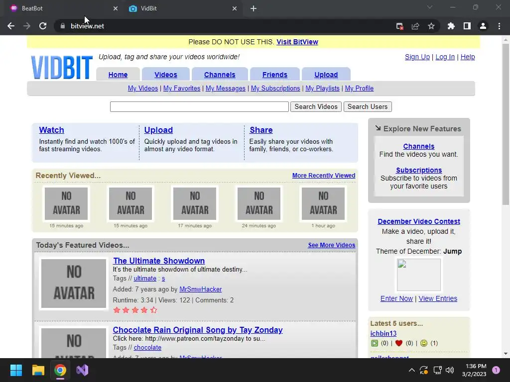Open the Channels navigation tab
Viewport: 510px width, 382px height.
(x=220, y=75)
